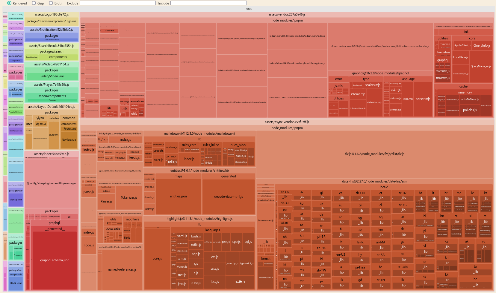This screenshot has height=293, width=496.
Task: Open the assets/Player.7e45c90c.js chunk
Action: point(52,85)
